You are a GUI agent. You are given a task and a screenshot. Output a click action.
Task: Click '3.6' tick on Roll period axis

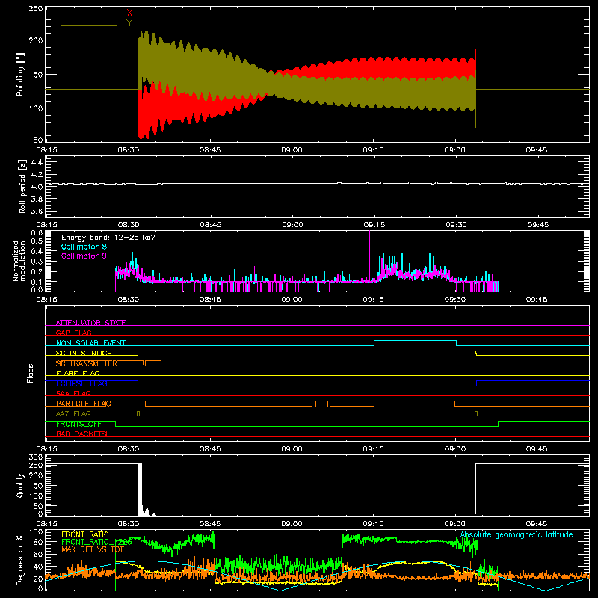coord(37,211)
